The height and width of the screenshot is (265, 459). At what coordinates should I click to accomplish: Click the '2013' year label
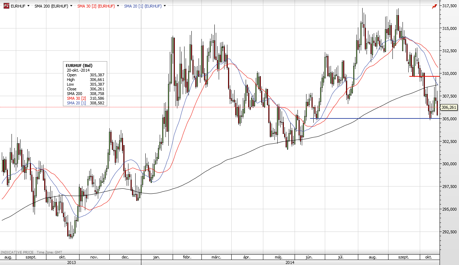[x=71, y=262]
